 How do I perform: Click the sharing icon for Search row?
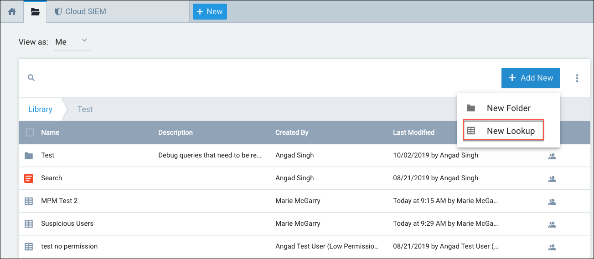pyautogui.click(x=552, y=178)
